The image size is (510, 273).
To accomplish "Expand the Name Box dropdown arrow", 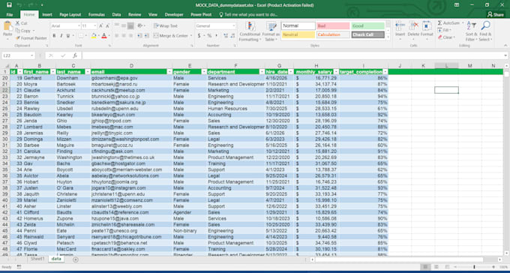I will [x=31, y=55].
